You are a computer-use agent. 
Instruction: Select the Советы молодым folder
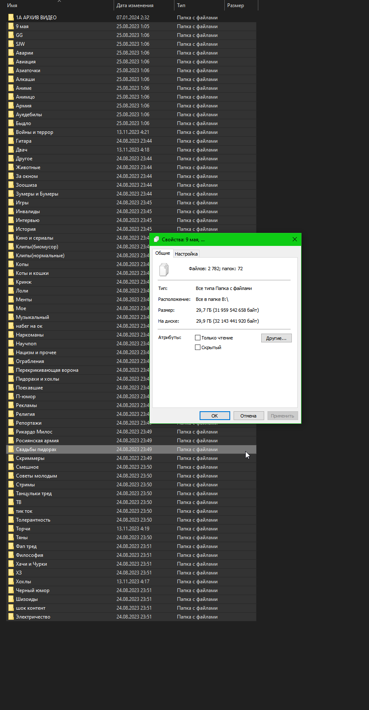[x=36, y=476]
